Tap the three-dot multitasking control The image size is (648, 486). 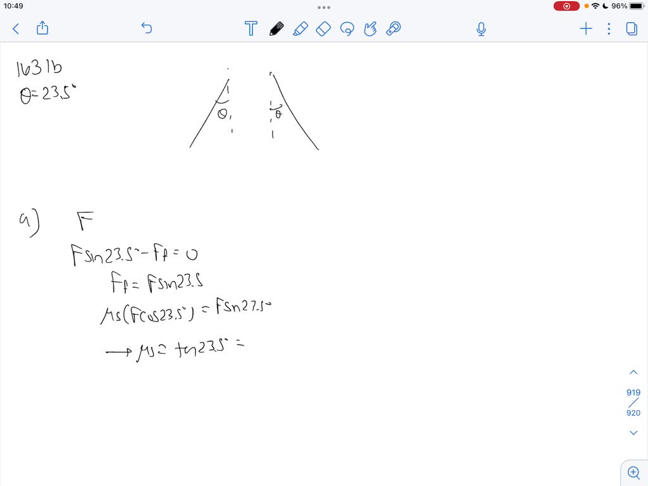coord(323,7)
